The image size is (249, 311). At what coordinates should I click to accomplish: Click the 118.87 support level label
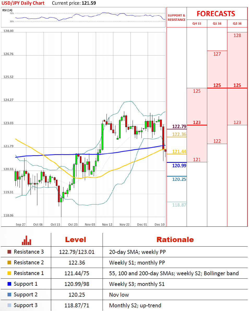tap(179, 205)
